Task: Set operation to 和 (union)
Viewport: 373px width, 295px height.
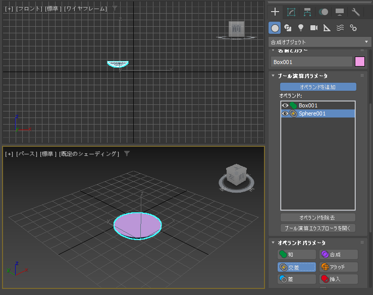Action: 297,254
